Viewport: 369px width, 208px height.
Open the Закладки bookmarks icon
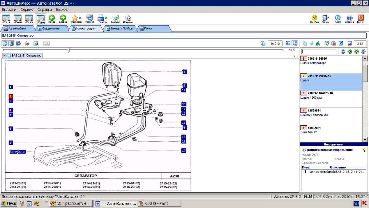pyautogui.click(x=76, y=19)
